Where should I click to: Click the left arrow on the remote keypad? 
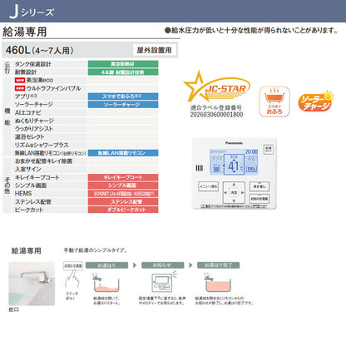tap(225, 192)
